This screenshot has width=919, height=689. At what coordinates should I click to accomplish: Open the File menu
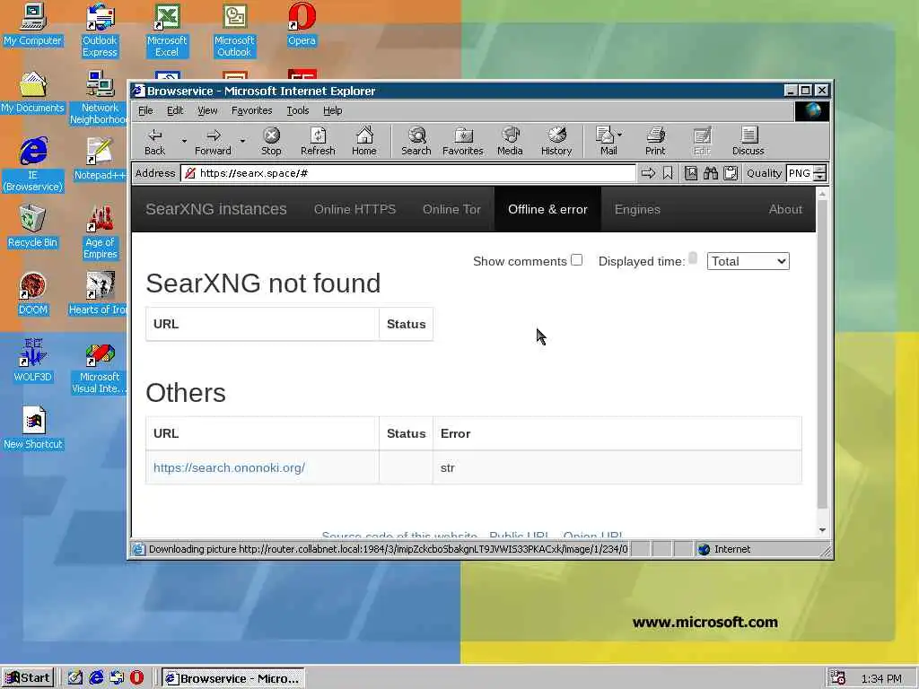[x=145, y=110]
